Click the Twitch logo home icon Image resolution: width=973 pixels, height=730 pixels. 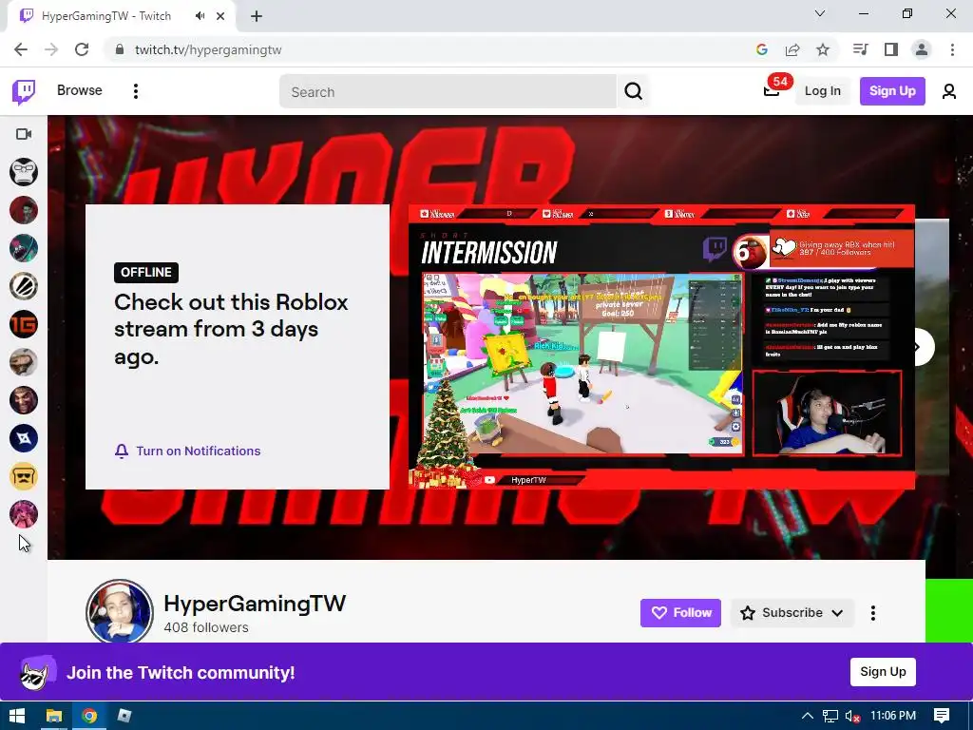(24, 92)
